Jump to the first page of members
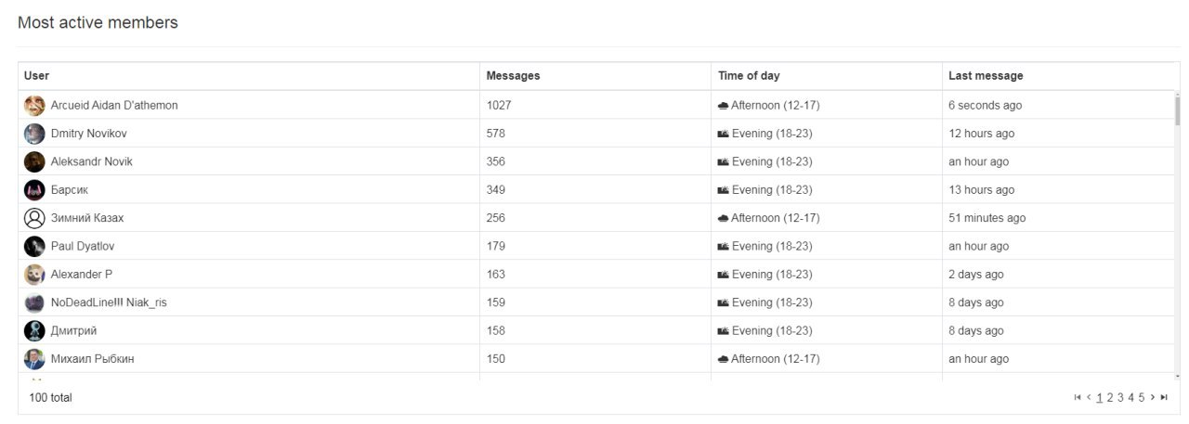1189x424 pixels. (1078, 397)
